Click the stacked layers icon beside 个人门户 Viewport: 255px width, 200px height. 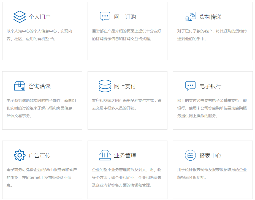point(20,17)
